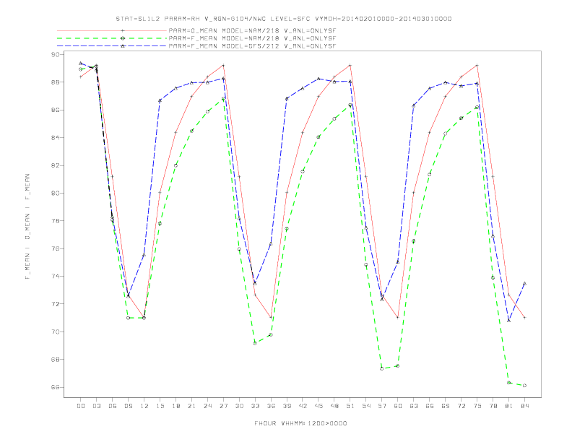
Task: Click the blue dashed legend line sample
Action: (x=112, y=46)
